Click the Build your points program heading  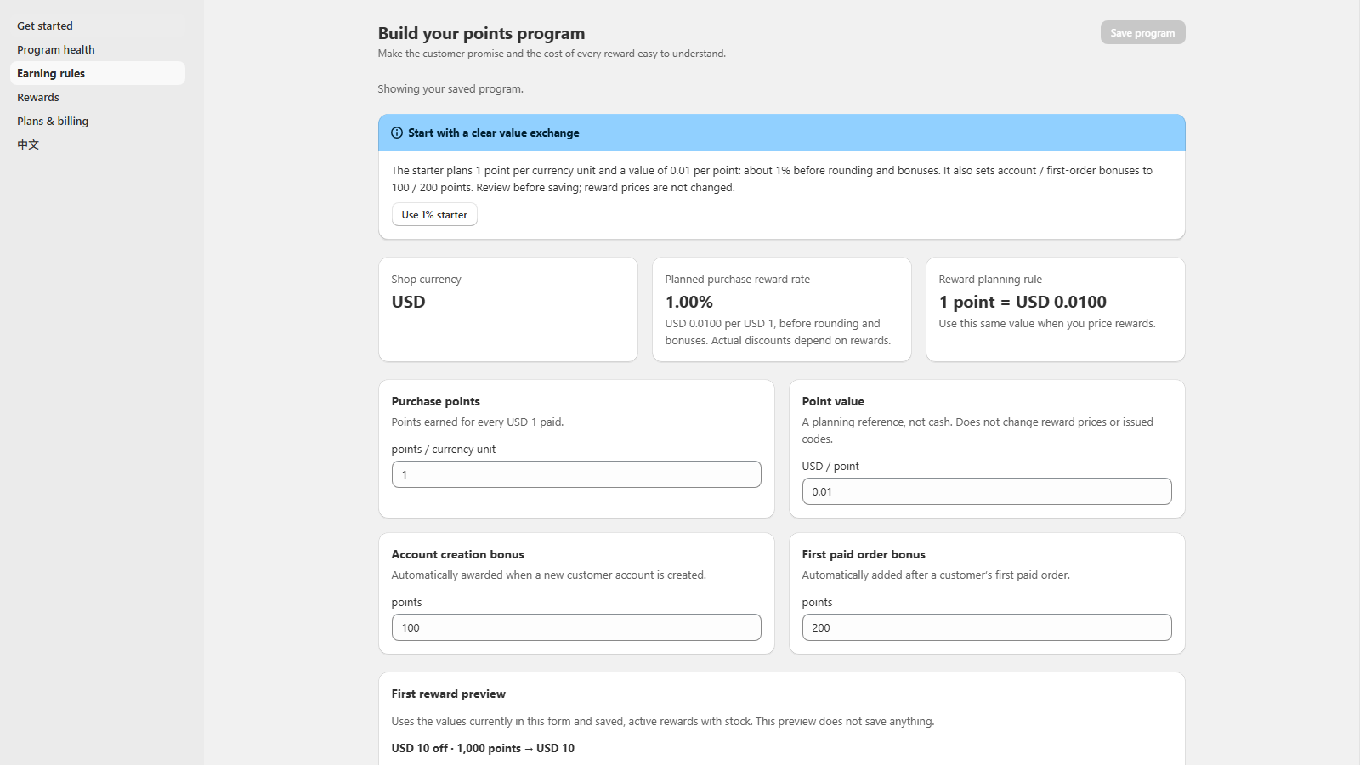tap(481, 33)
